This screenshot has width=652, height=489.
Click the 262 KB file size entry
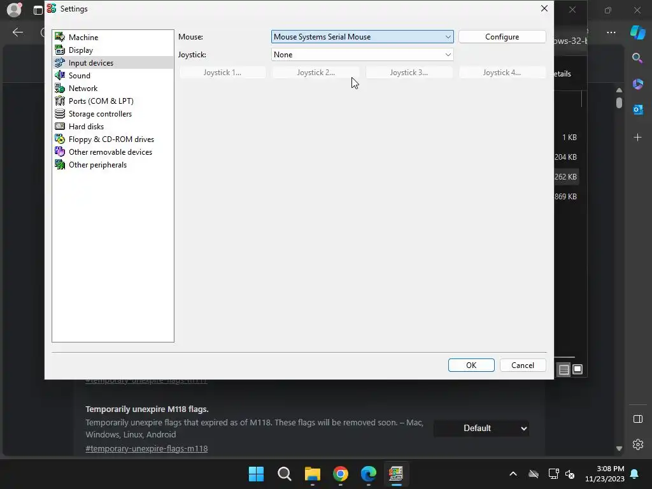pos(565,177)
